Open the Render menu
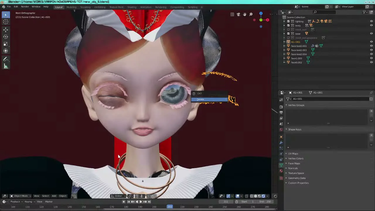The width and height of the screenshot is (375, 211). pos(25,7)
